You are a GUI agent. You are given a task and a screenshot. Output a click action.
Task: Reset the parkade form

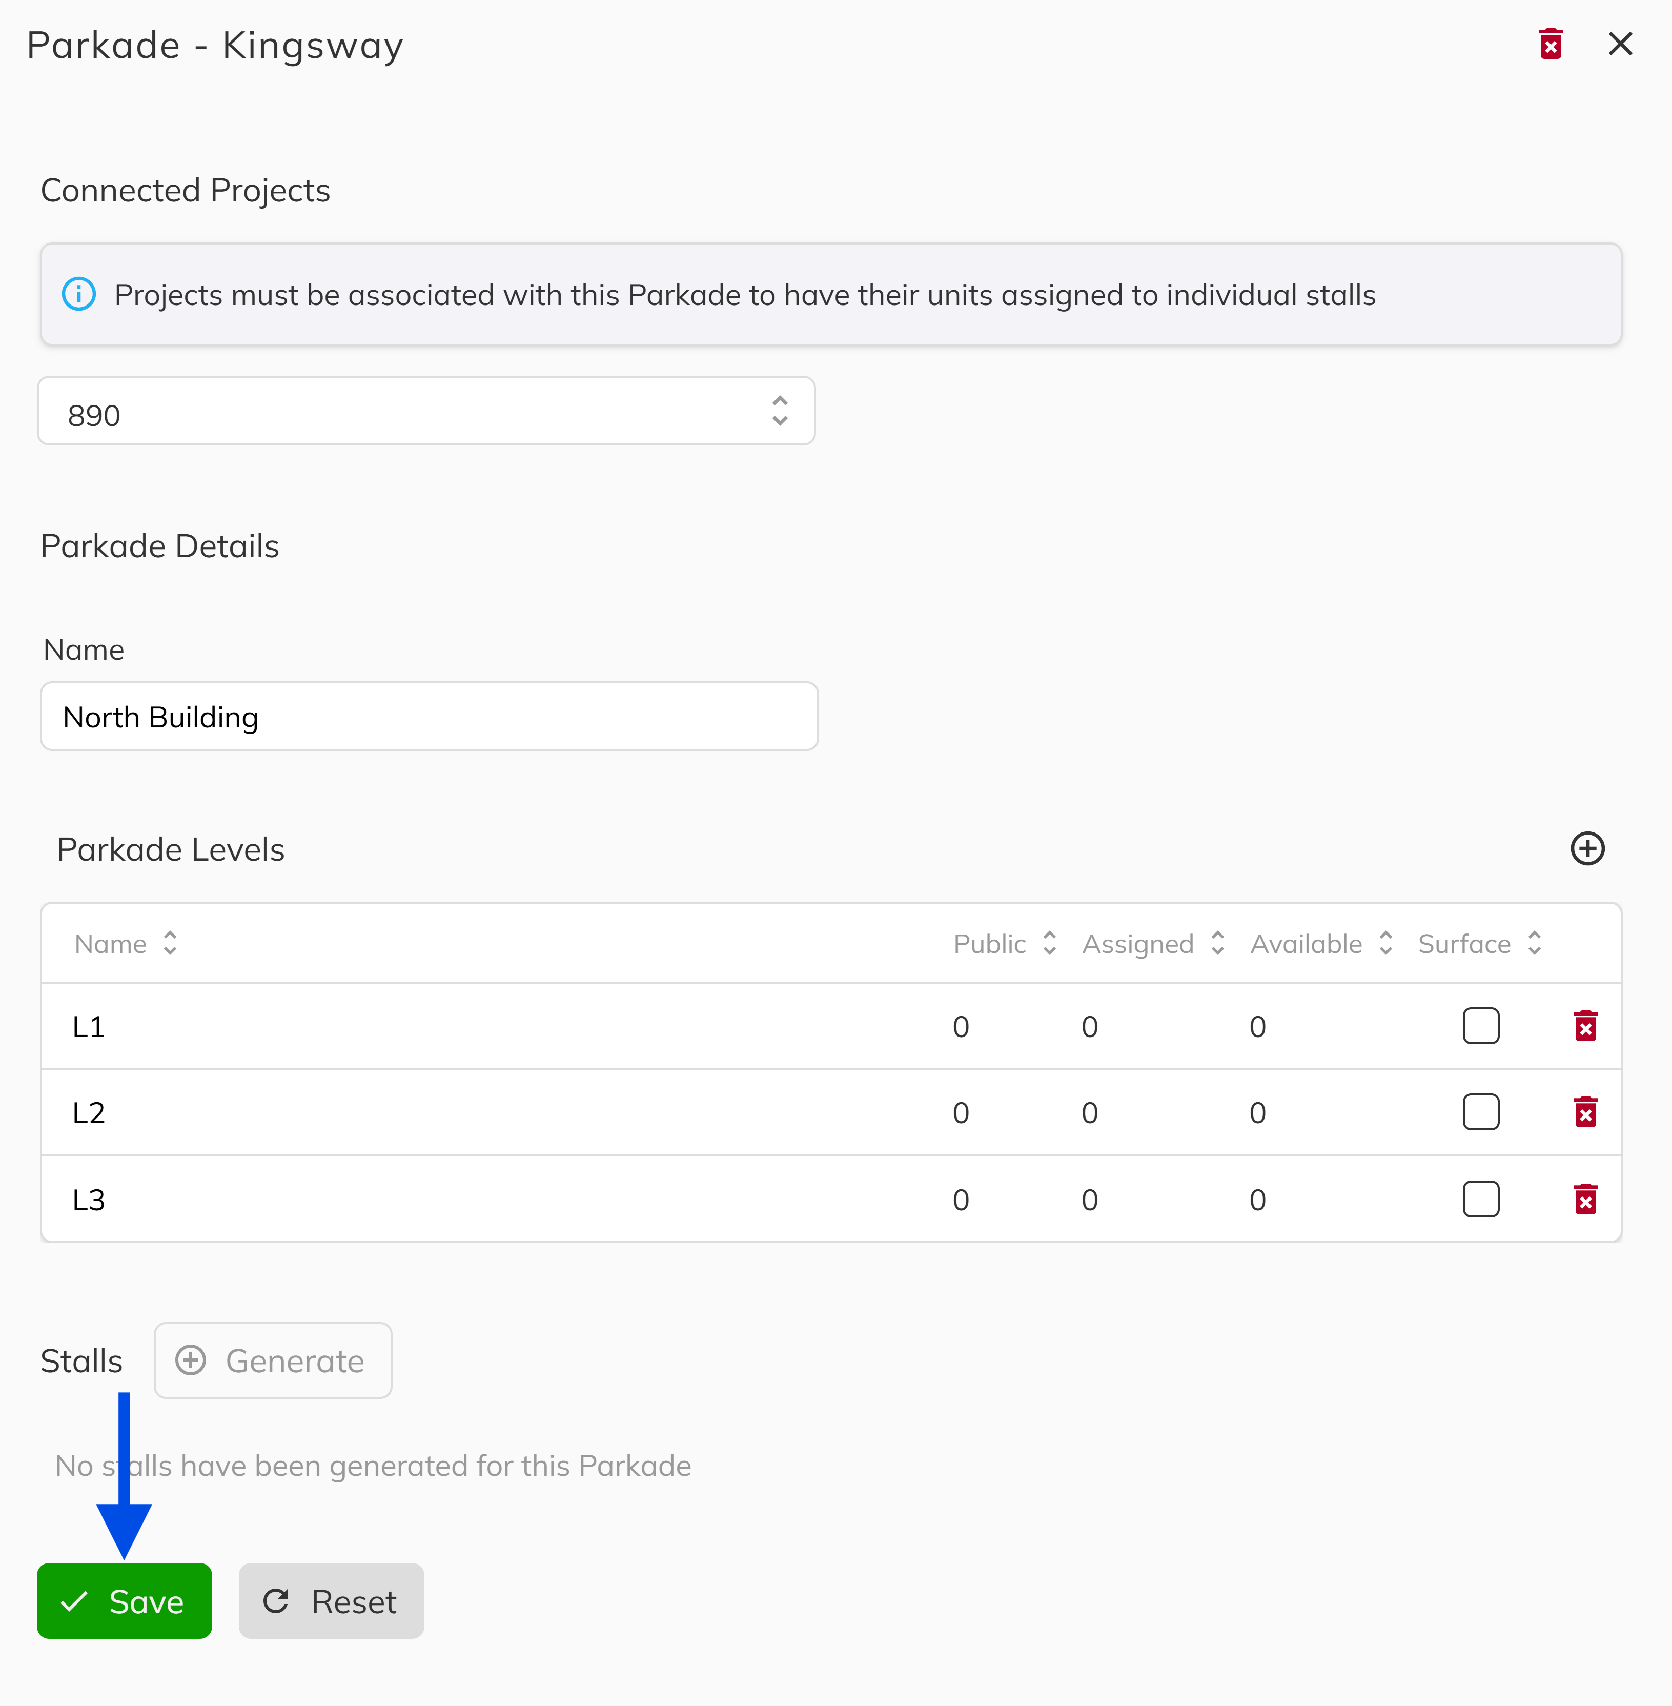(331, 1601)
